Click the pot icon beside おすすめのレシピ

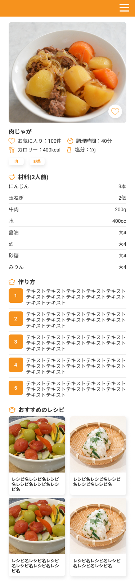click(x=12, y=410)
